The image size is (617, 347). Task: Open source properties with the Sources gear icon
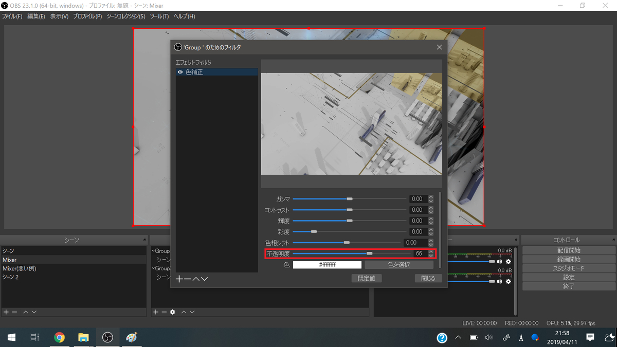(x=173, y=312)
